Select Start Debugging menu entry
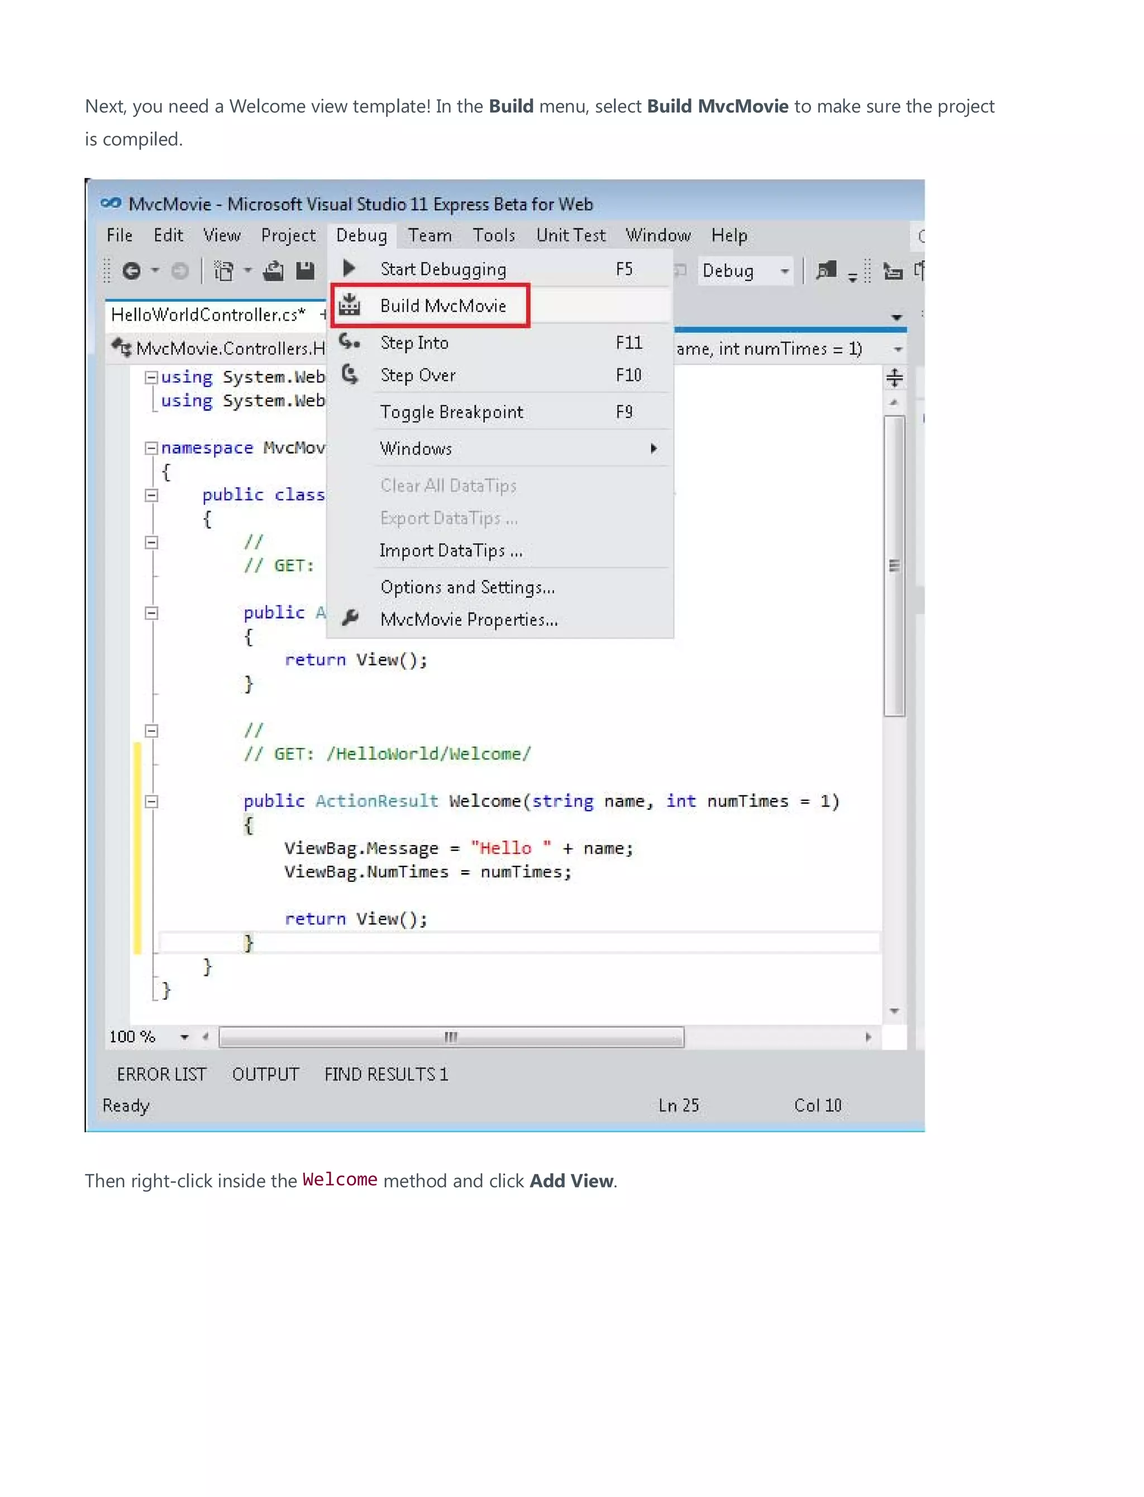 pos(500,269)
